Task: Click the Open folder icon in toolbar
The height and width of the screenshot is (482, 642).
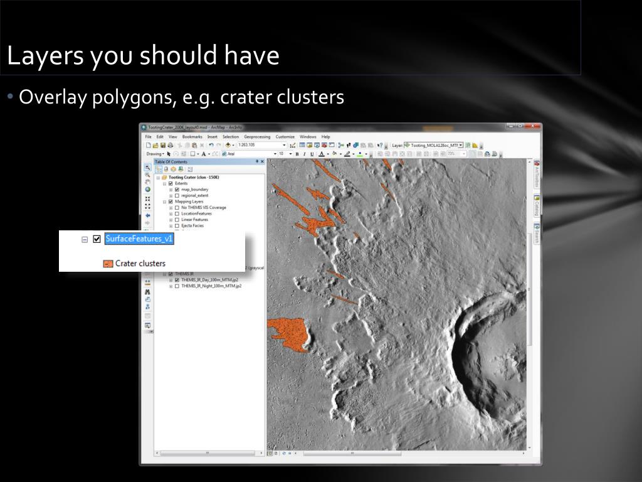Action: tap(155, 145)
